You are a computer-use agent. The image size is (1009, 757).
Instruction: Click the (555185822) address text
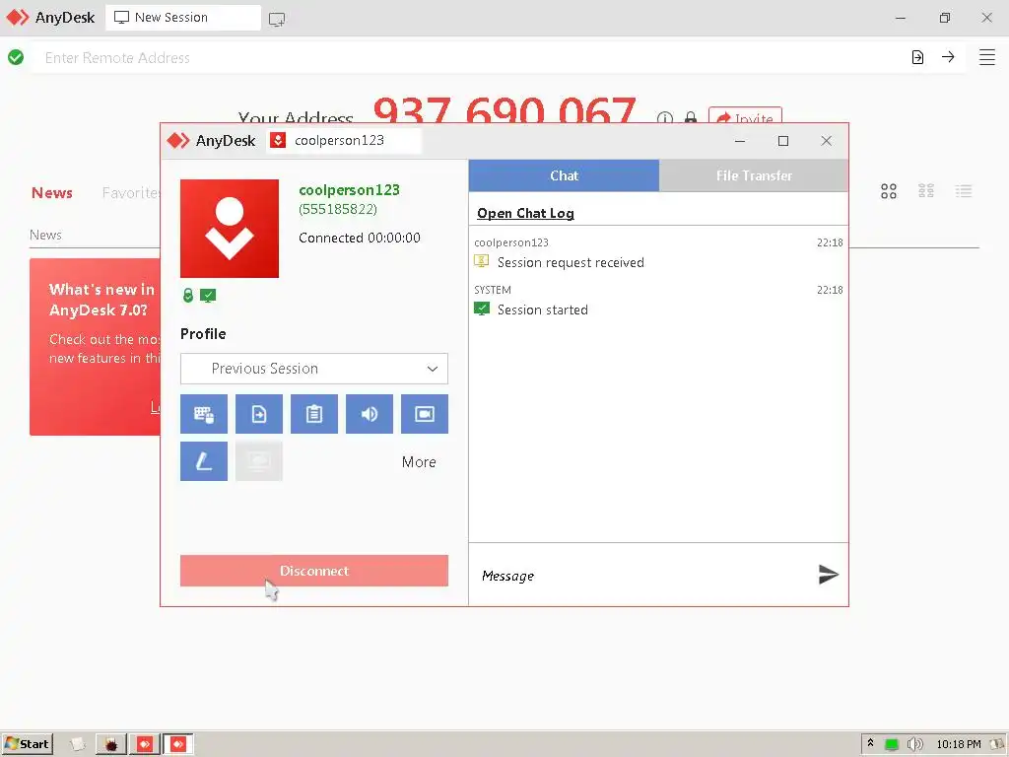coord(338,209)
